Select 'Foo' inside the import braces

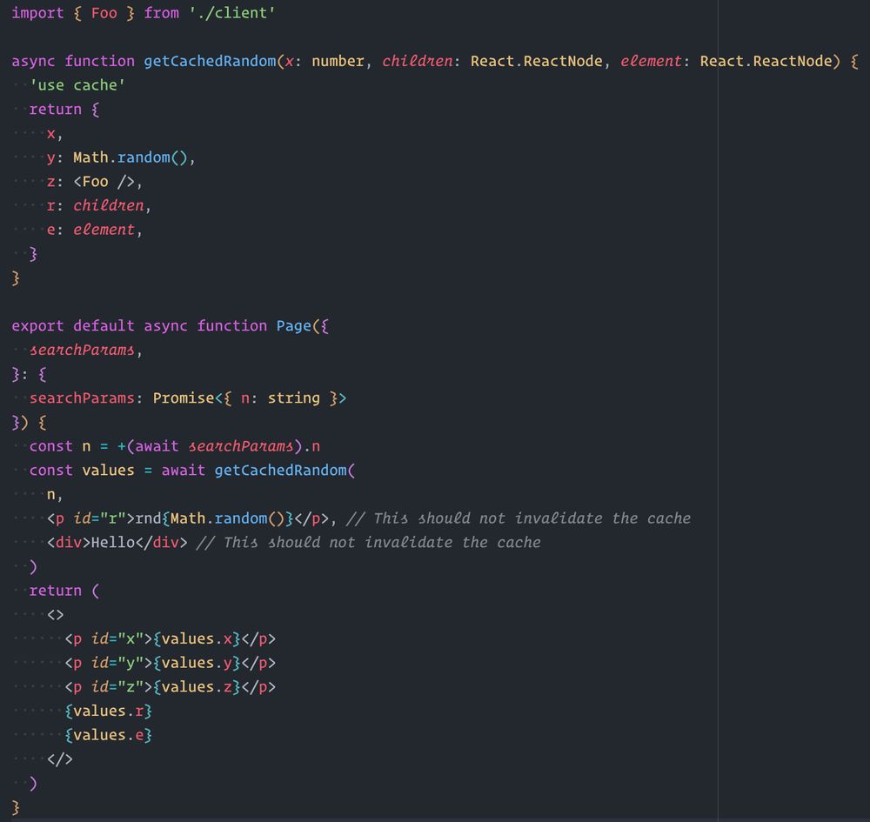pyautogui.click(x=104, y=13)
